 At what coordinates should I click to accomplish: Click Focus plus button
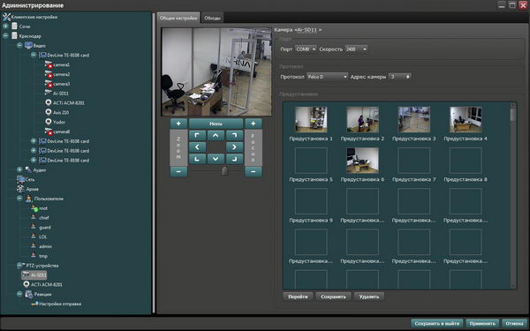[254, 124]
